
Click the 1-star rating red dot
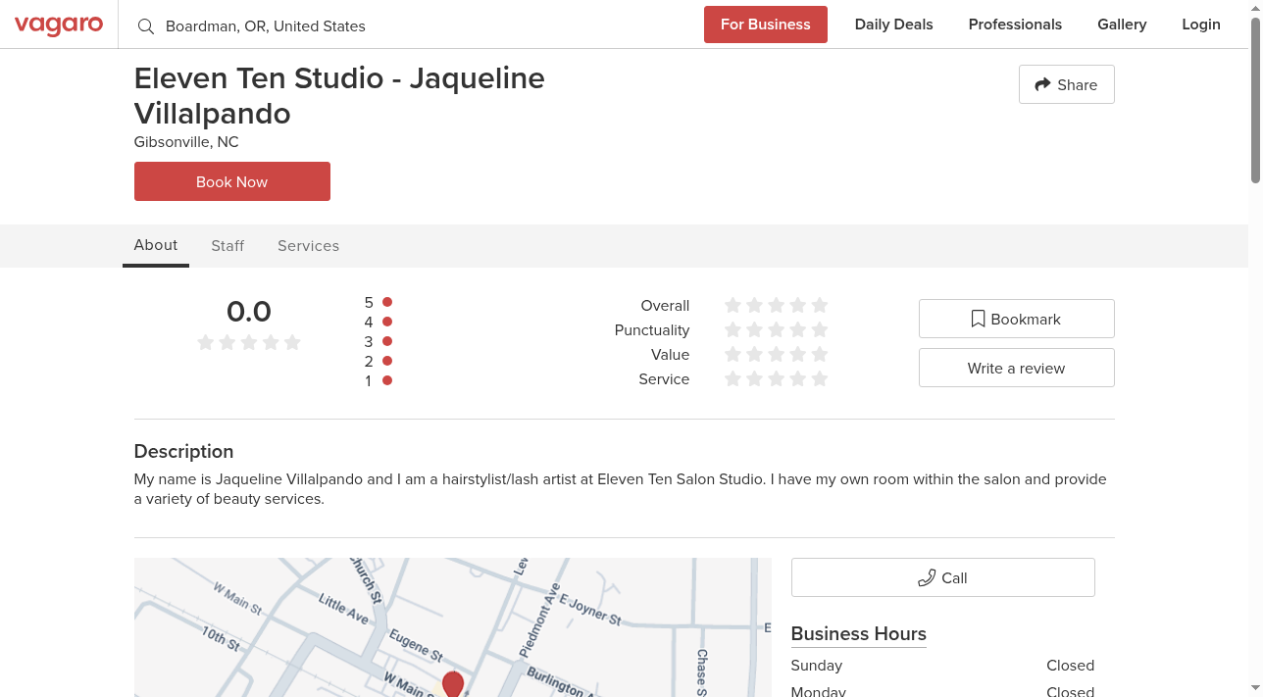point(387,380)
